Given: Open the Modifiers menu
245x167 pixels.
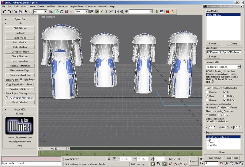Looking at the screenshot, I should point(51,6).
